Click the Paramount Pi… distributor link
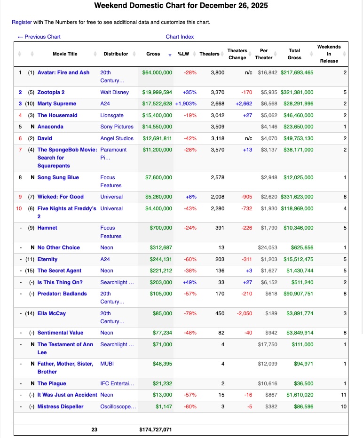This screenshot has height=438, width=363. point(113,154)
